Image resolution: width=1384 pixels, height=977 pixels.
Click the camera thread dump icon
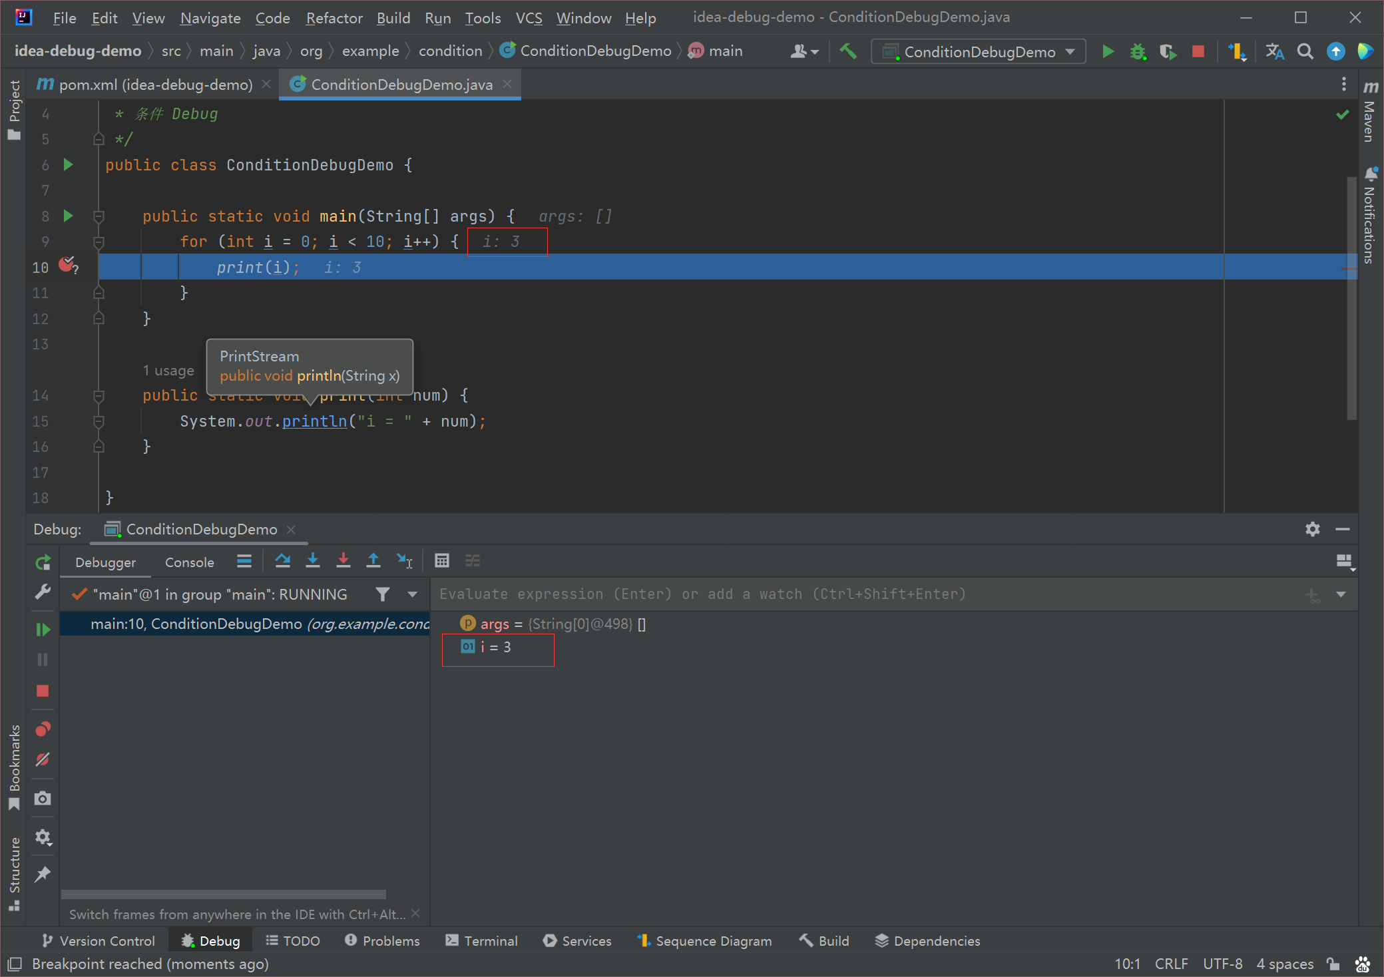[x=43, y=798]
